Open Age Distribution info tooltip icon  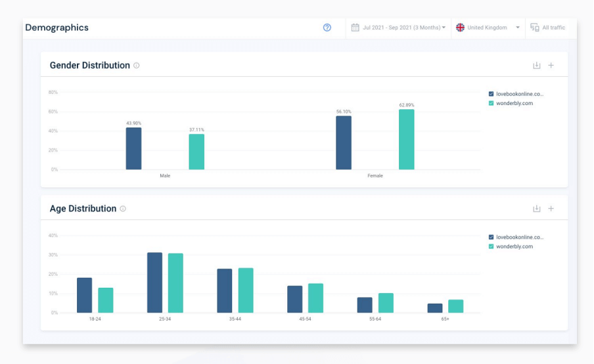[123, 209]
